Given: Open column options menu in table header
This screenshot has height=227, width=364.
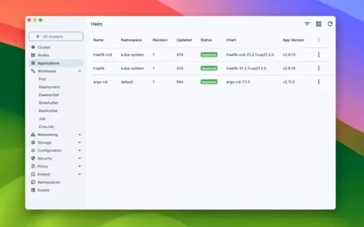Looking at the screenshot, I should pos(318,40).
